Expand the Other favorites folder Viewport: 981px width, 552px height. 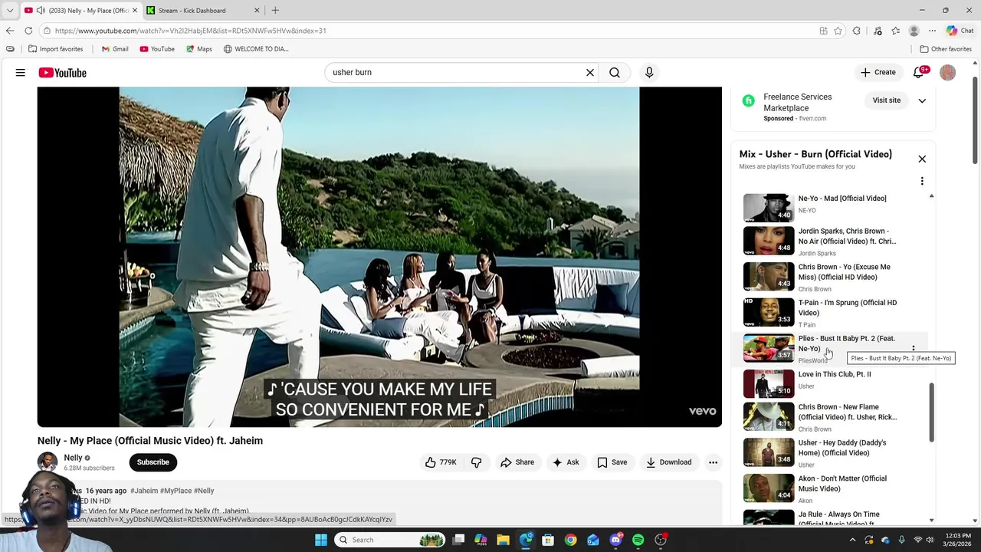pos(946,49)
